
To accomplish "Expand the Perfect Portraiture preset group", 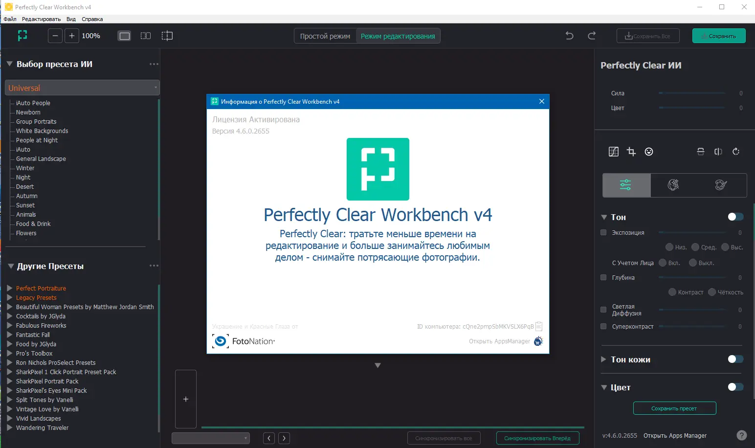I will 10,288.
